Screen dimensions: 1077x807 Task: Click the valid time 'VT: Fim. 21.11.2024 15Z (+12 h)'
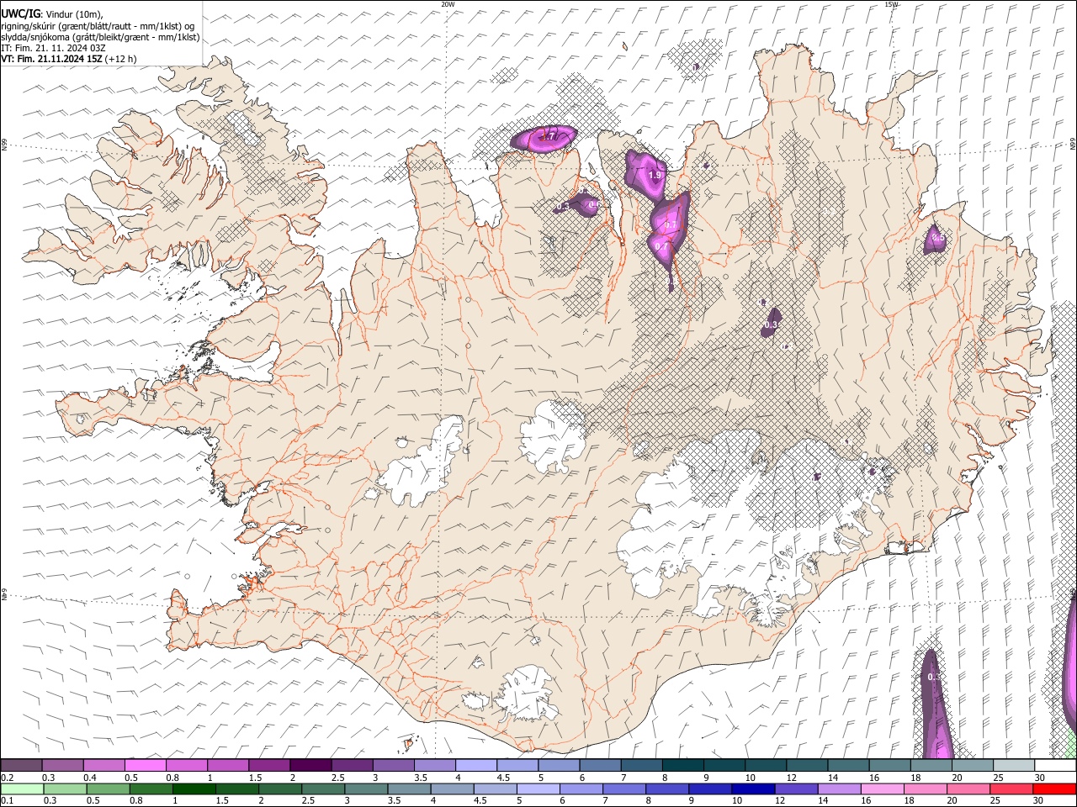point(68,59)
